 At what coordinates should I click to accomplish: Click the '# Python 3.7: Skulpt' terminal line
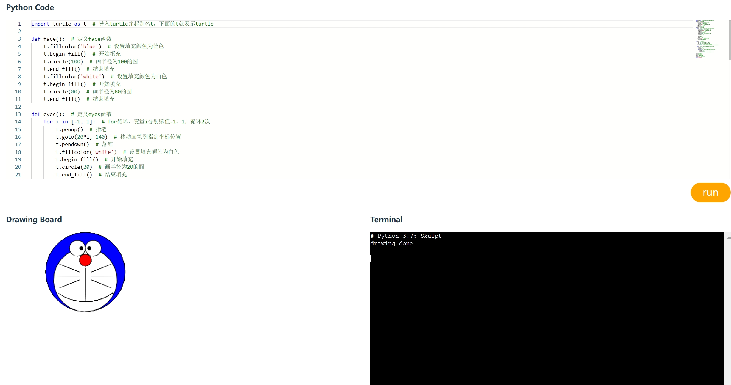tap(406, 236)
